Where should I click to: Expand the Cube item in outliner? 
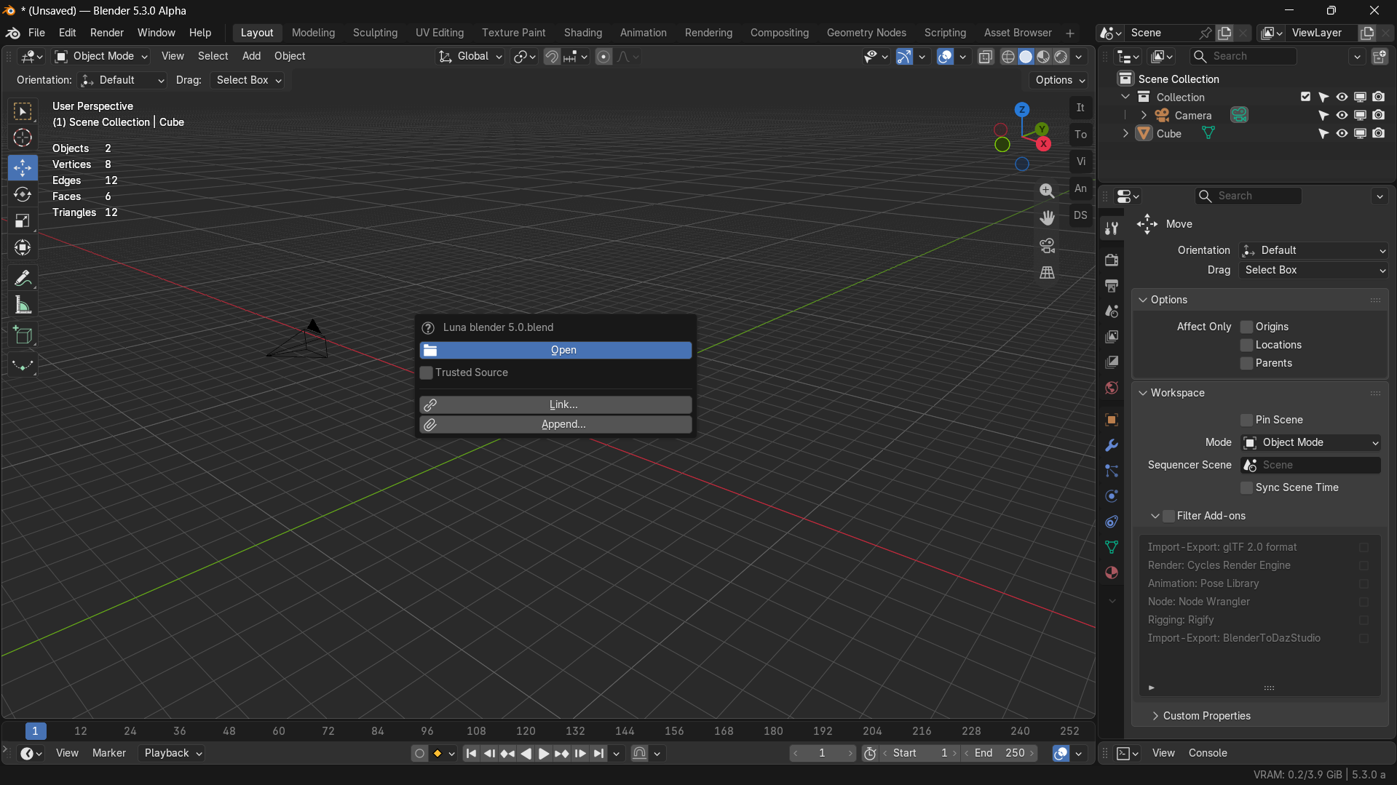(x=1125, y=133)
